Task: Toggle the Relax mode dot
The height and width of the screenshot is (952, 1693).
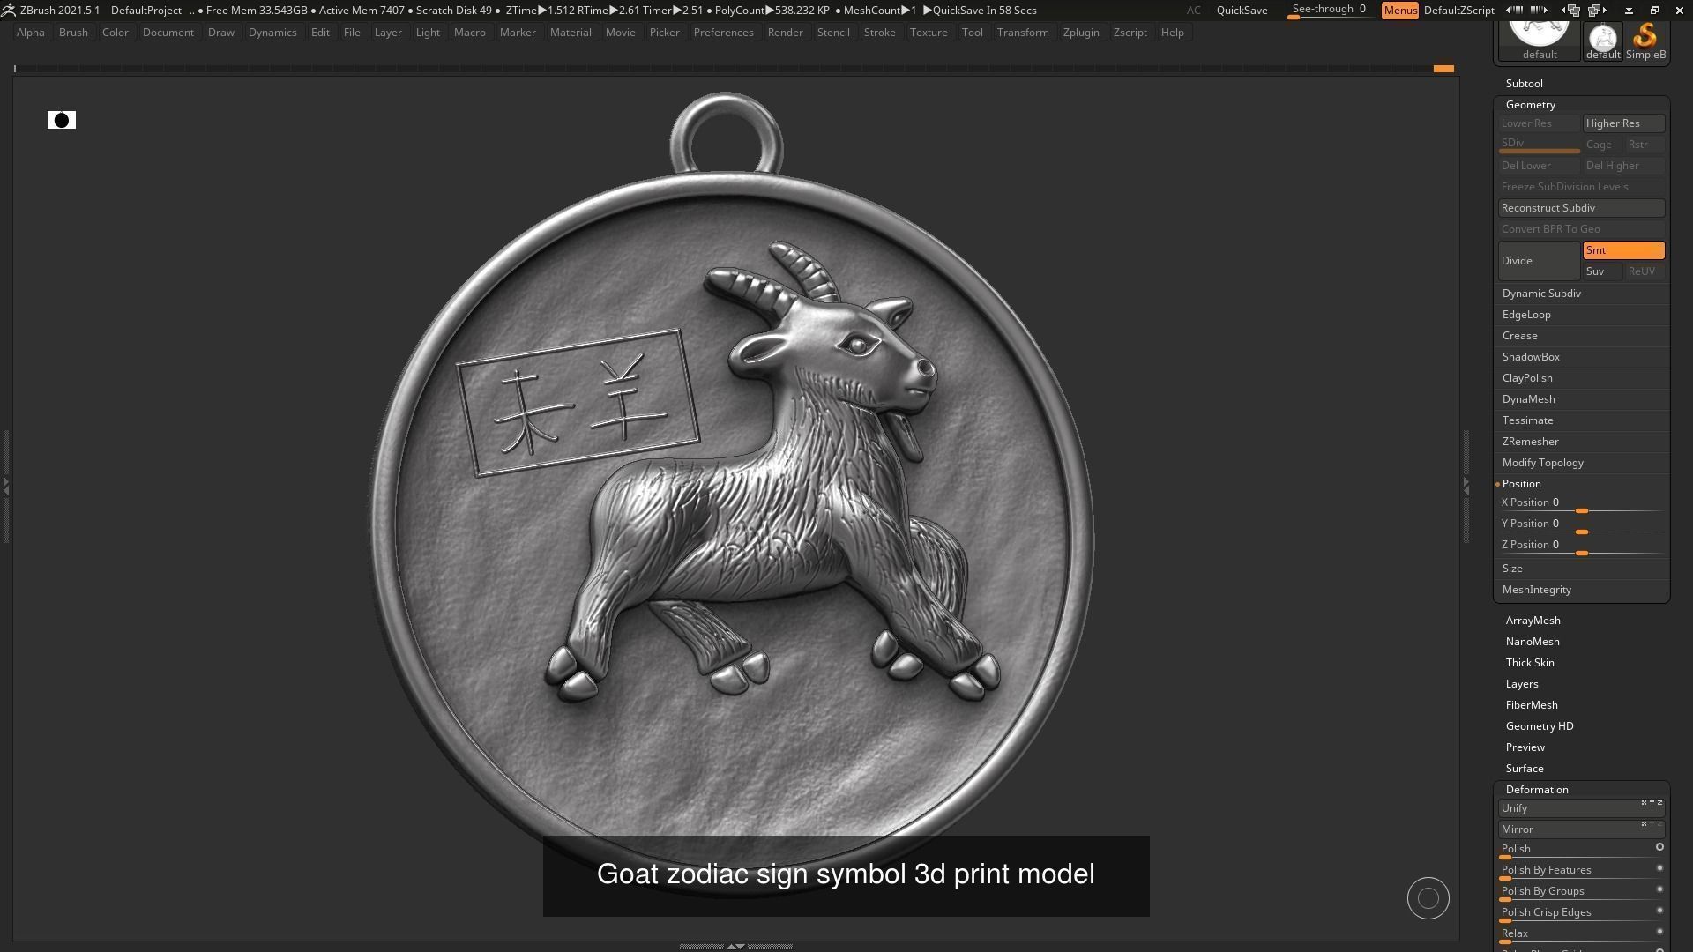Action: coord(1659,932)
